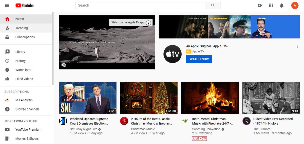Go to Home in sidebar

(26, 19)
